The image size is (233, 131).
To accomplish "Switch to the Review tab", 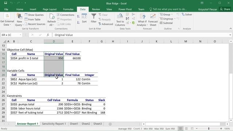I will coord(96,9).
